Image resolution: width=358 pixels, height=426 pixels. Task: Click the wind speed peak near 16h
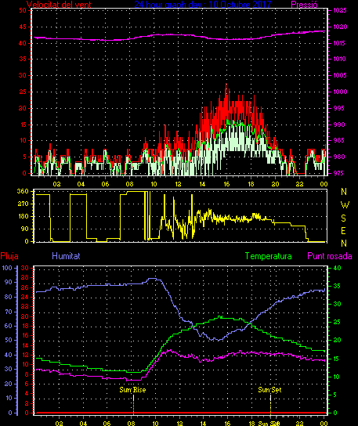click(226, 85)
